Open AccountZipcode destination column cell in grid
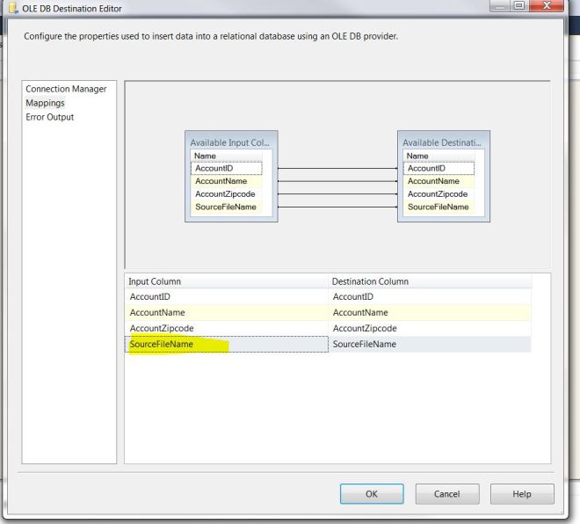This screenshot has width=580, height=524. click(x=429, y=328)
